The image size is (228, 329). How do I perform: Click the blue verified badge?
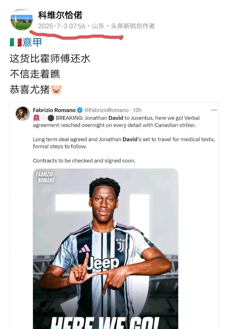(80, 110)
